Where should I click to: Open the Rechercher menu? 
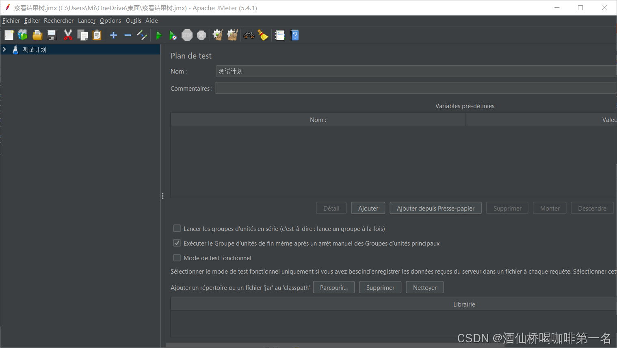click(x=58, y=21)
